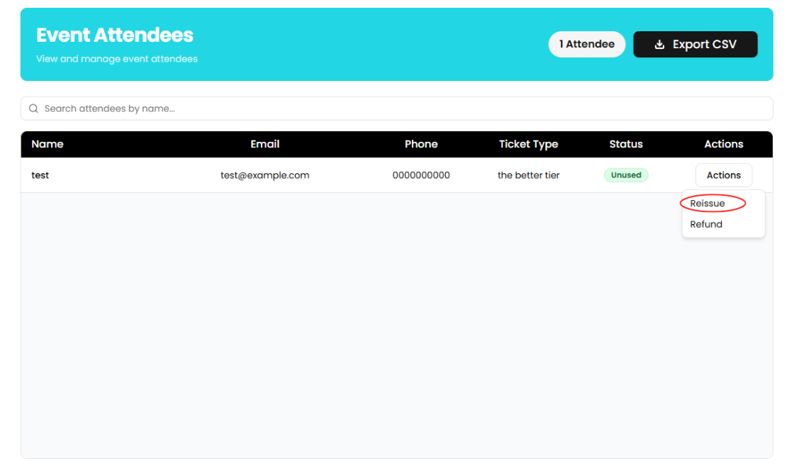Click the Ticket Type column header
The height and width of the screenshot is (471, 799).
528,144
